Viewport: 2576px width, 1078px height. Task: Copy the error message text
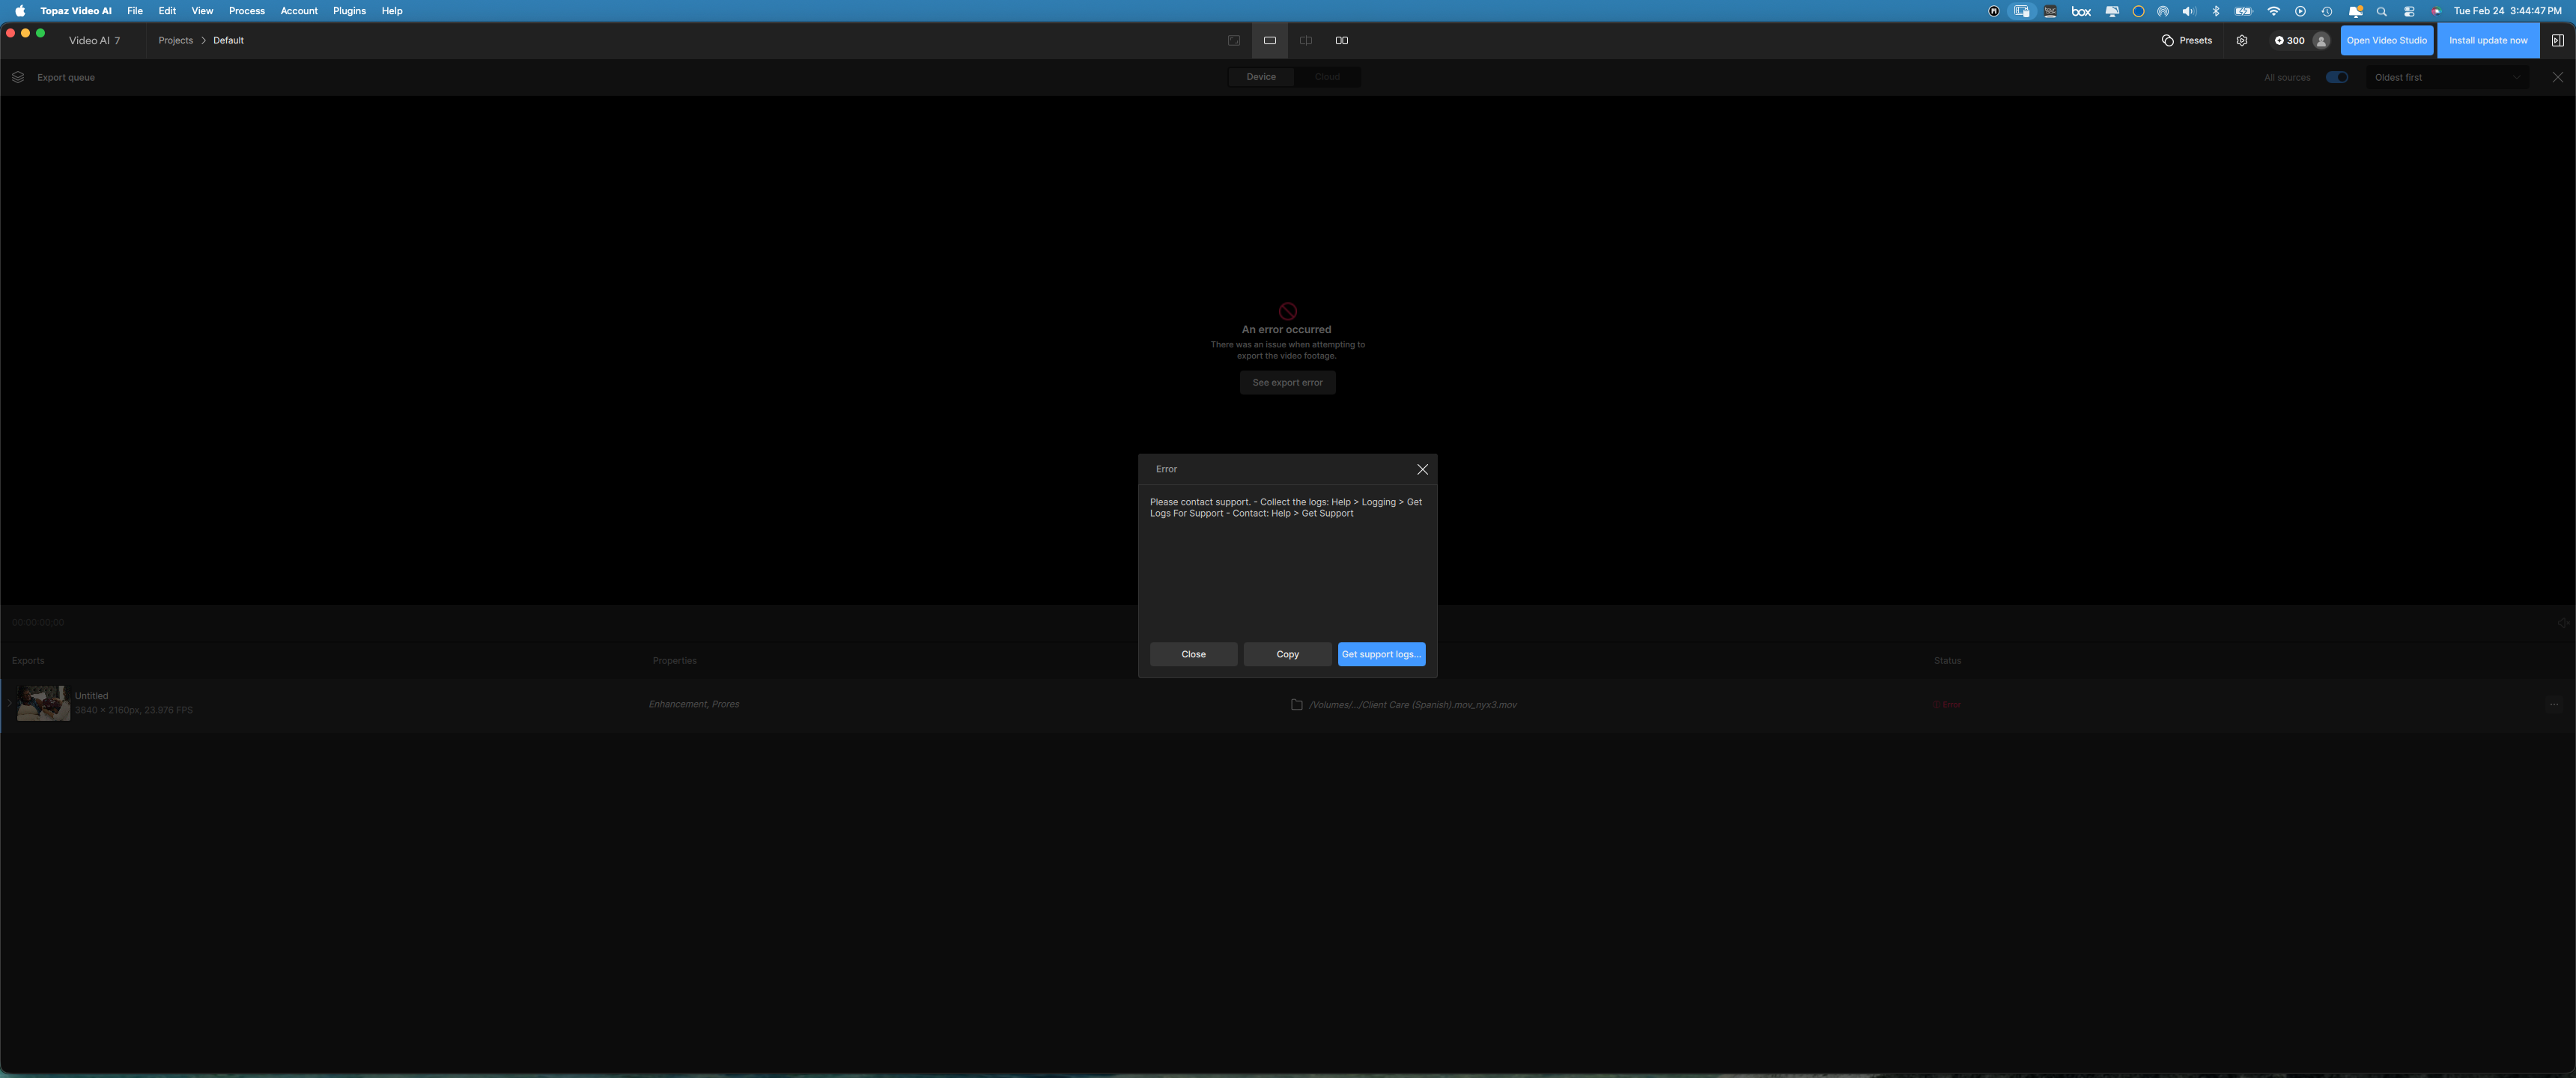click(x=1287, y=654)
